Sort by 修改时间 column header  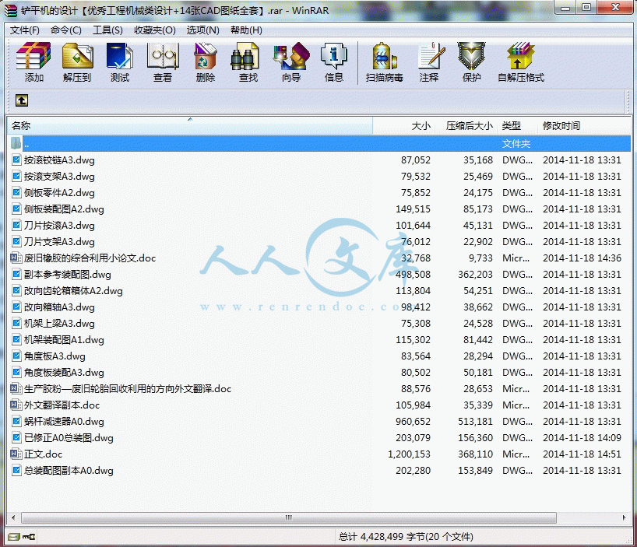tap(585, 126)
